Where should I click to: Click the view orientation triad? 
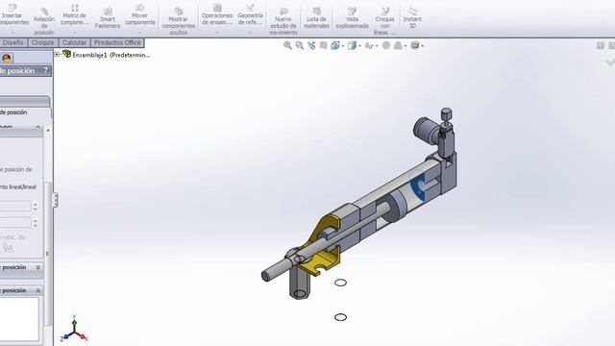coord(74,329)
